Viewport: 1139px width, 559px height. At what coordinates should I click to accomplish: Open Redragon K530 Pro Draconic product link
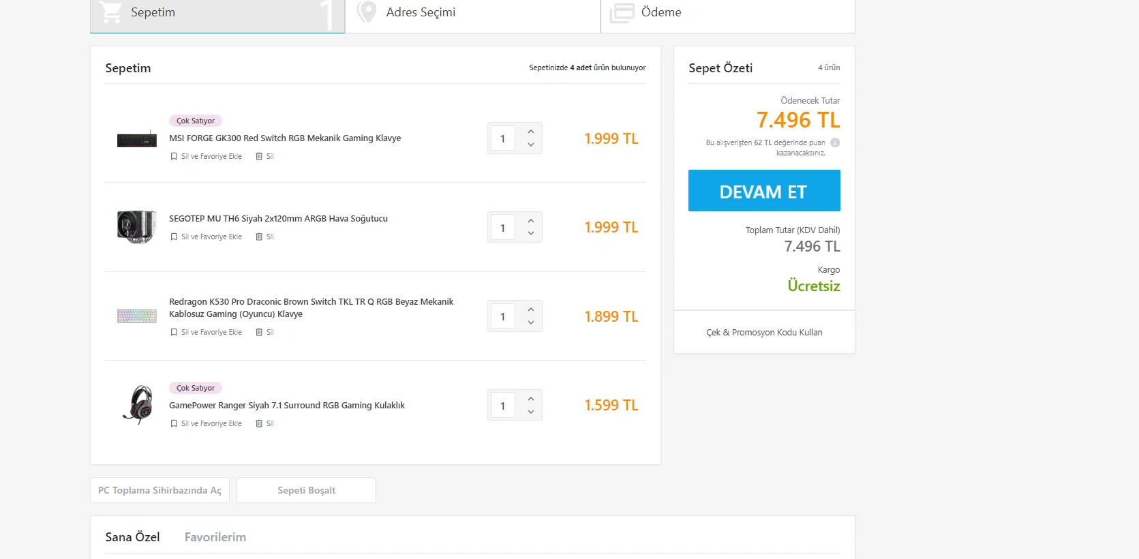[x=311, y=307]
